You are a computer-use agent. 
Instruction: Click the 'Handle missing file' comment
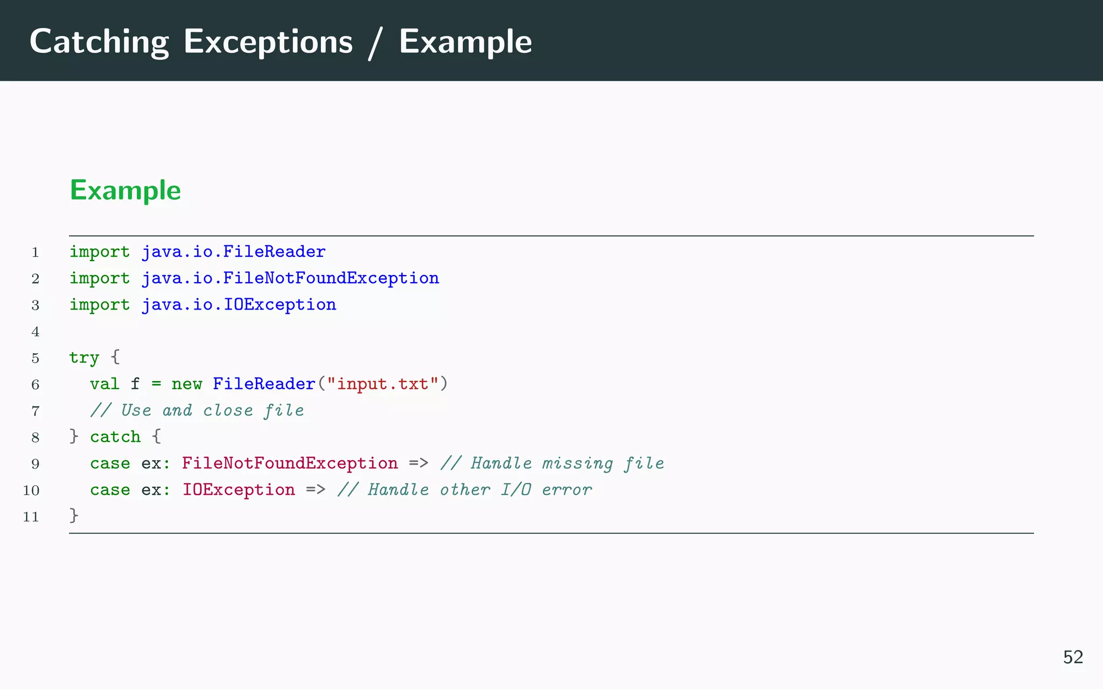pyautogui.click(x=552, y=463)
